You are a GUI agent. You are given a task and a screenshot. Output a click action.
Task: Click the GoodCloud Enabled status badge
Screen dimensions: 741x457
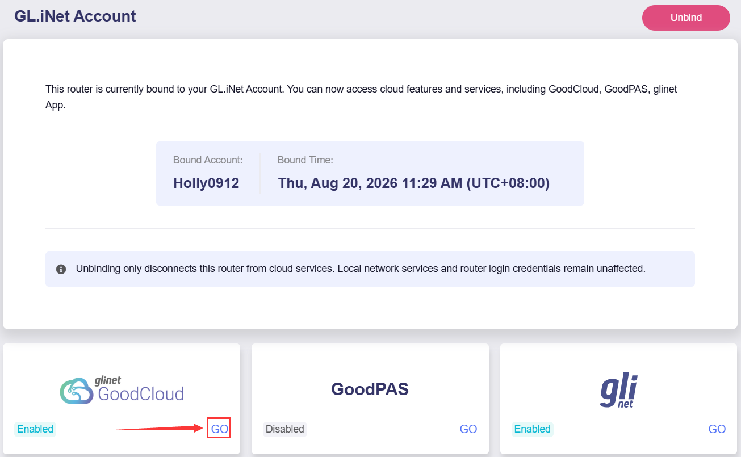35,429
